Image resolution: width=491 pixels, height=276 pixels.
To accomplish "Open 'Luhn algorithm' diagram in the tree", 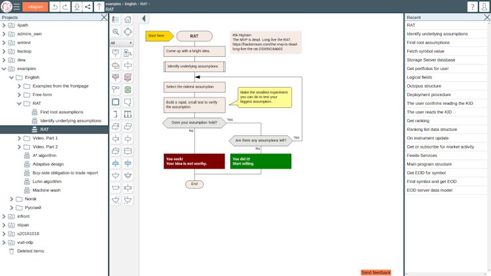I will point(47,182).
